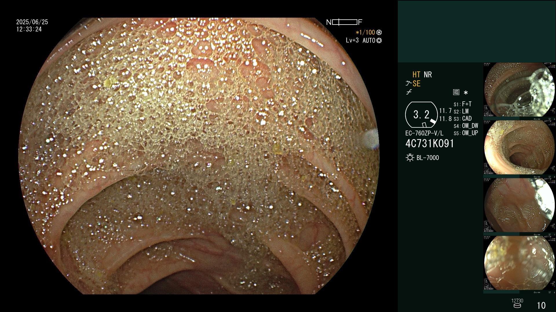Open the second thumbnail showing the colon lumen
The image size is (556, 312).
520,147
